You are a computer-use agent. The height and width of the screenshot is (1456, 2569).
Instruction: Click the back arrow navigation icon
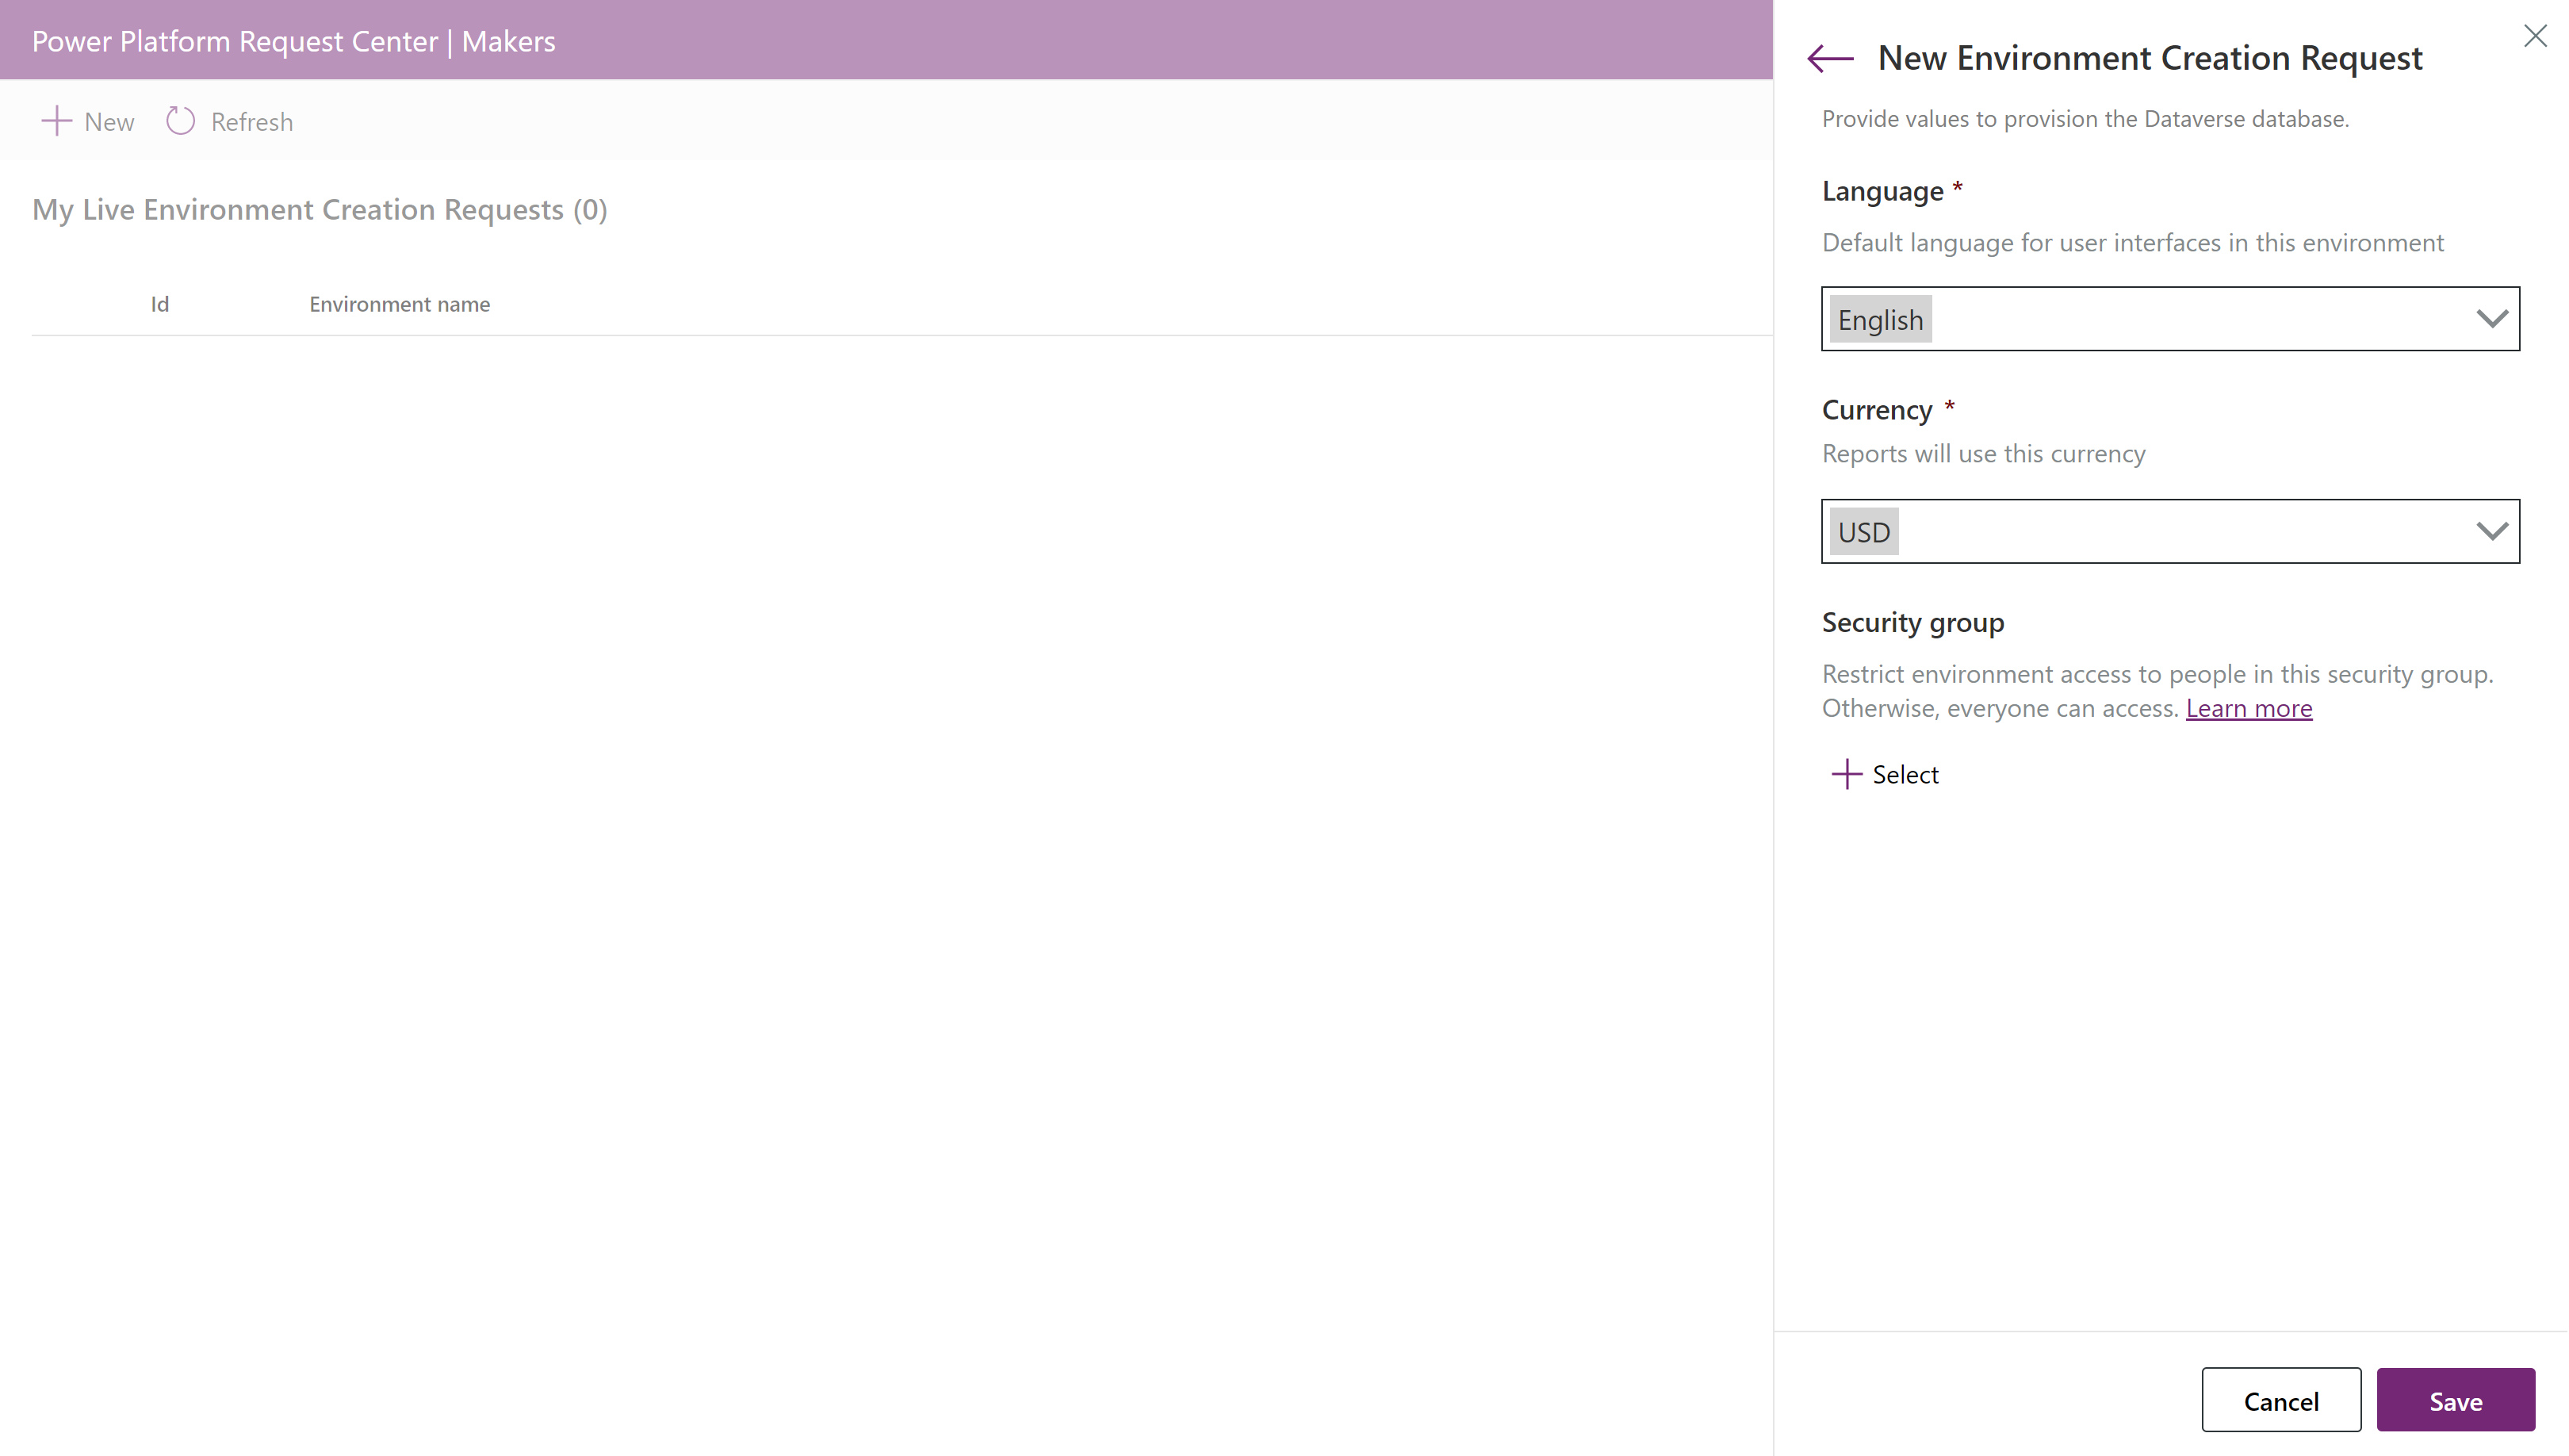click(x=1833, y=56)
